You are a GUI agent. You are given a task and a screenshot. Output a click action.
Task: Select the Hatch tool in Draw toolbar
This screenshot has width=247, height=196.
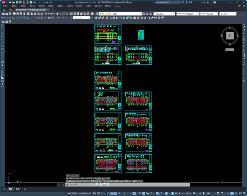(2, 72)
